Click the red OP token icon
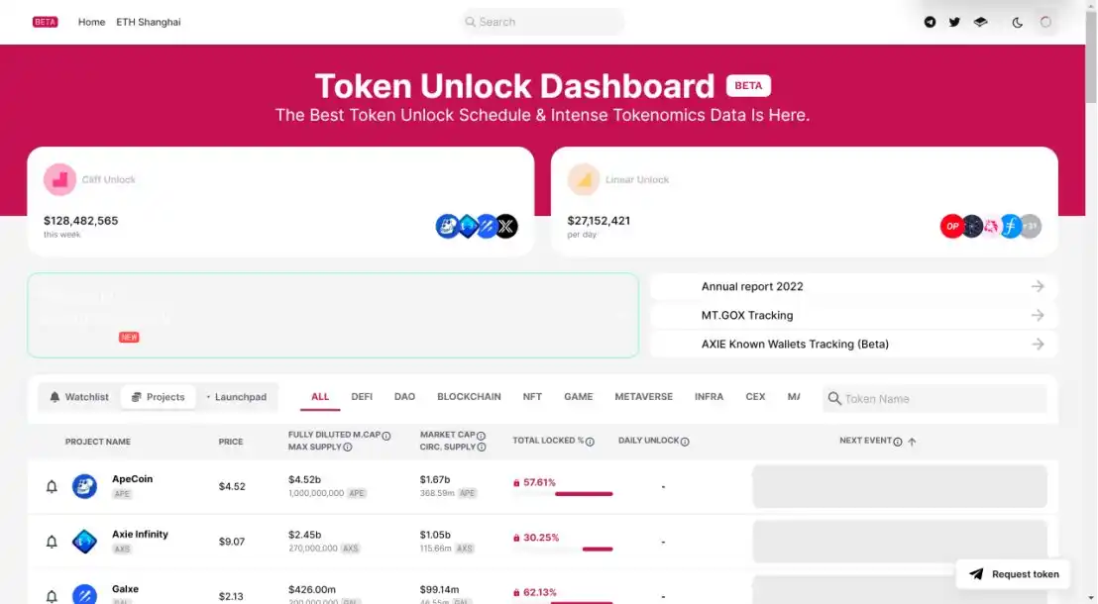Screen dimensions: 1098x604 click(951, 226)
